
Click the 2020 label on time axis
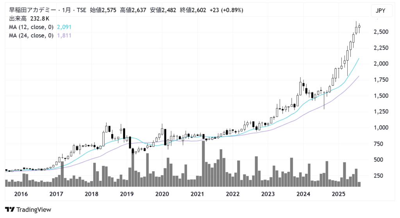[x=162, y=194]
